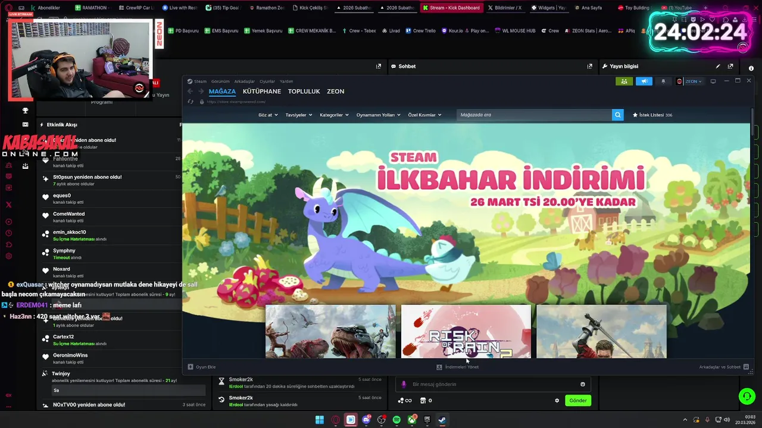Open chat settings gear near Gönder
762x428 pixels.
click(x=557, y=401)
